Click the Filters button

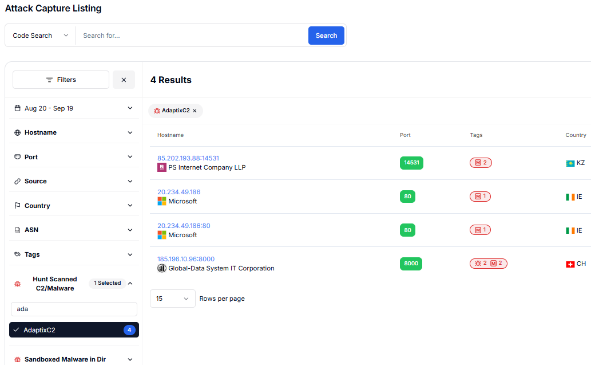tap(61, 80)
